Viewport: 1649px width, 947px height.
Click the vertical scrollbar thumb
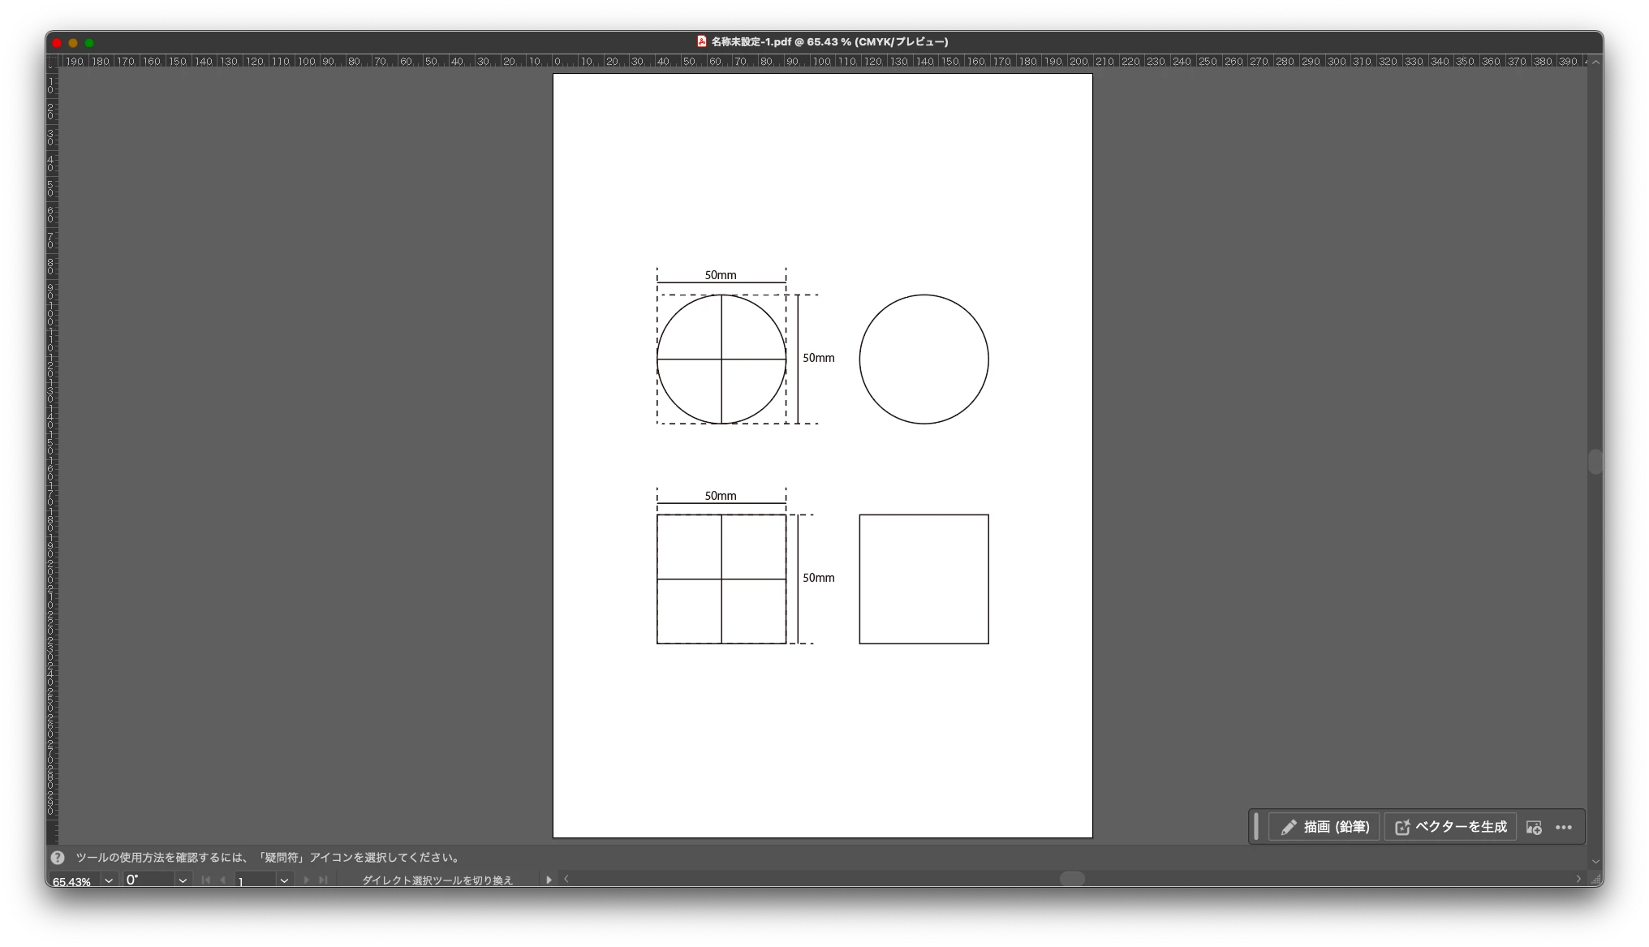point(1595,462)
